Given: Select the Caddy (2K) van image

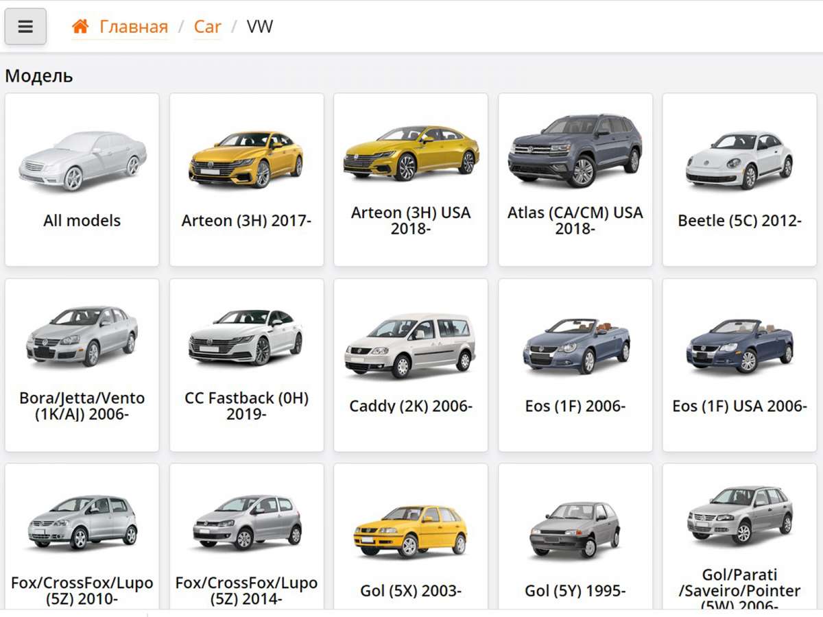Looking at the screenshot, I should (x=411, y=346).
